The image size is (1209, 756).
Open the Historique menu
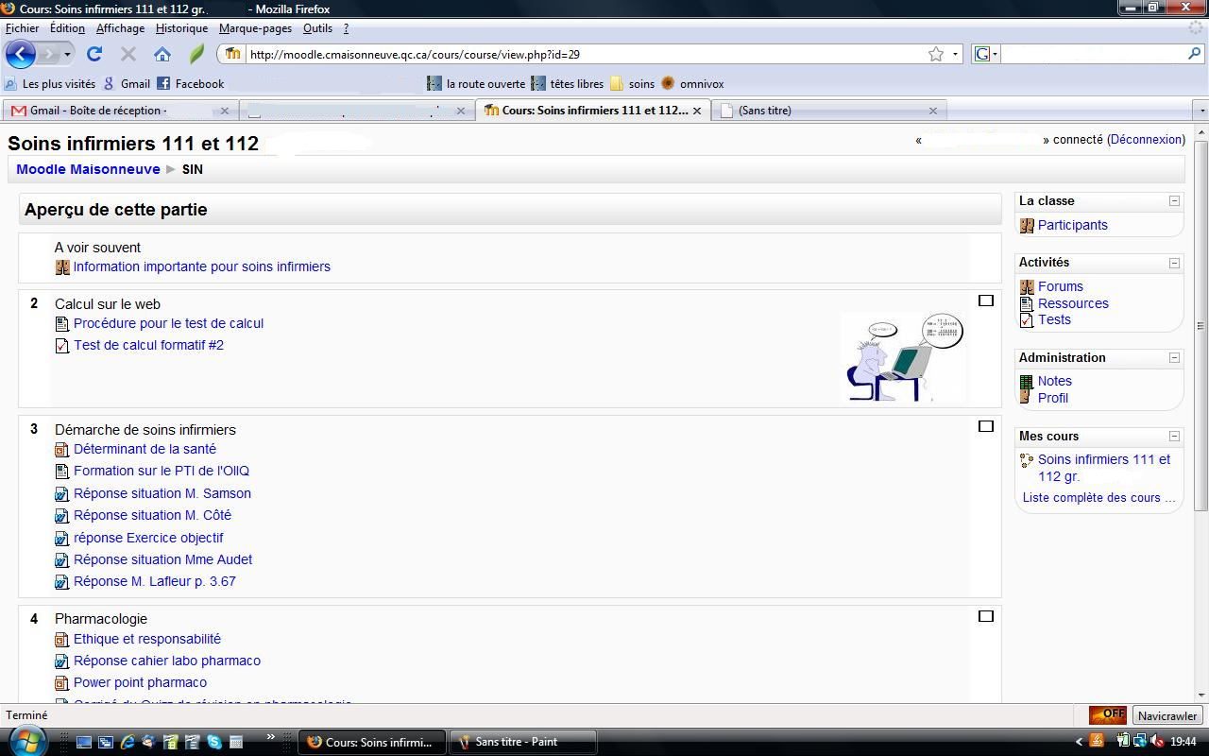pyautogui.click(x=181, y=28)
